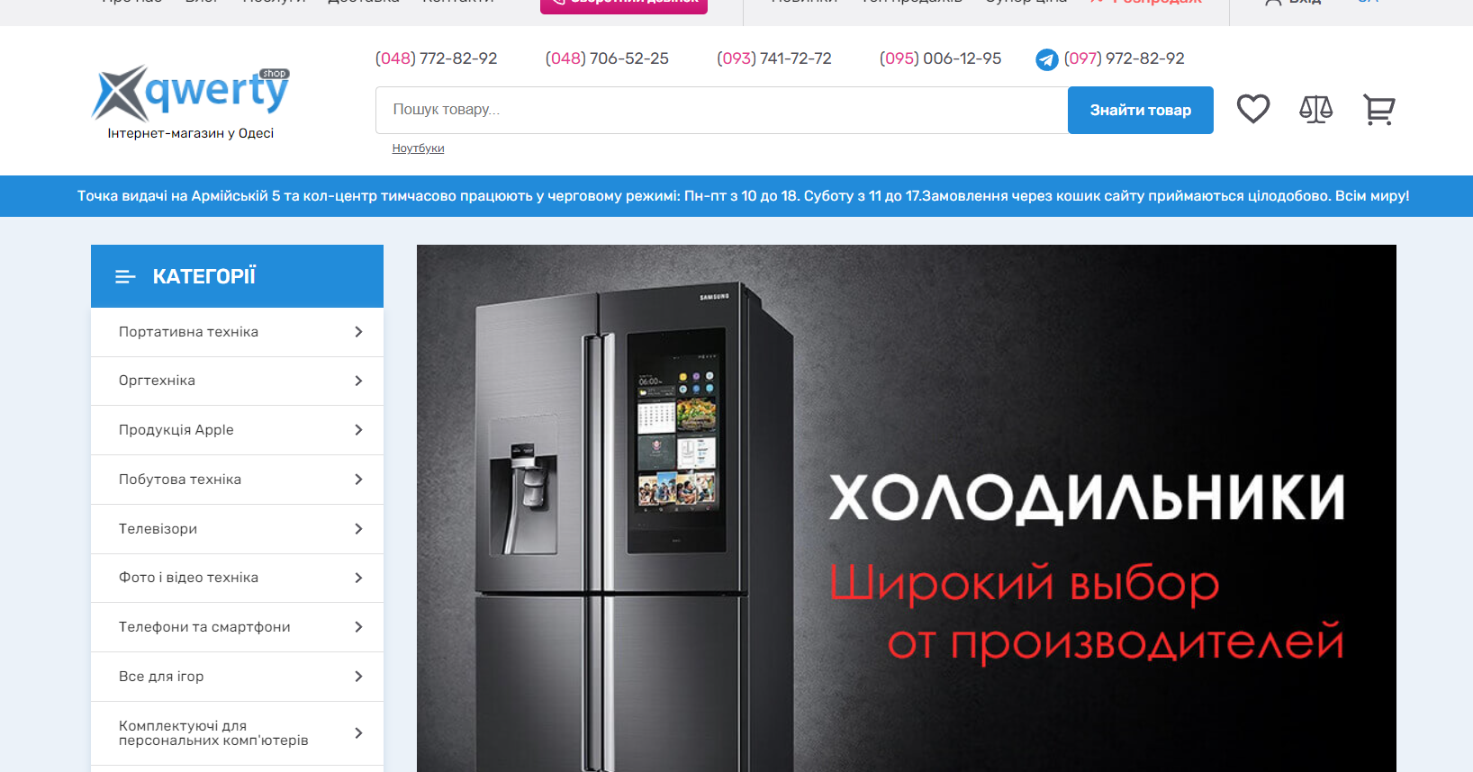Open the Все для ігор category

point(237,677)
